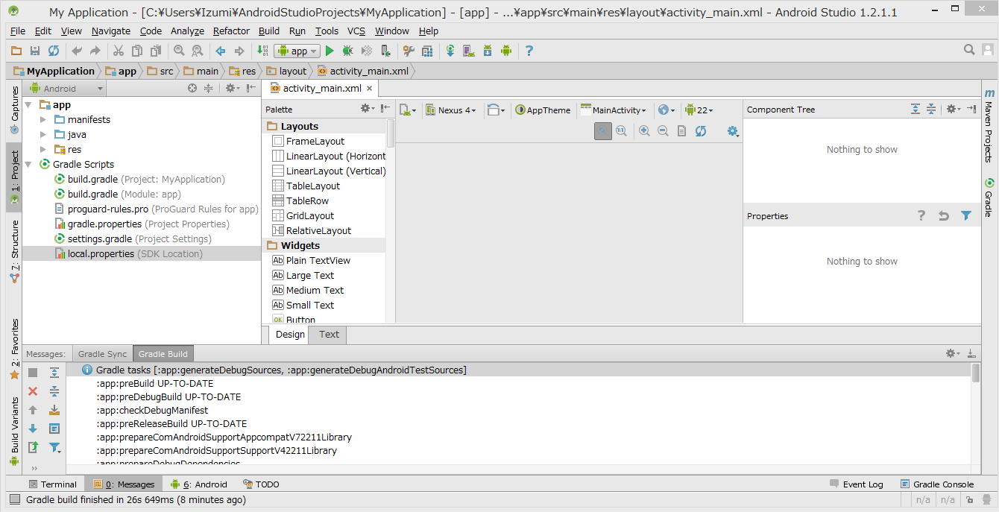This screenshot has width=999, height=512.
Task: Open SDK Manager icon
Action: [x=488, y=51]
